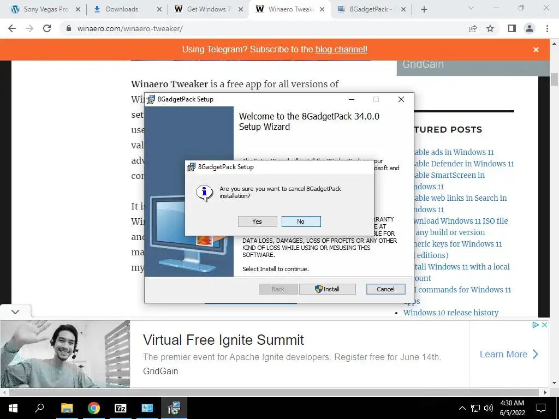Close the 8GadgetPack browser tab
559x419 pixels.
tap(403, 10)
